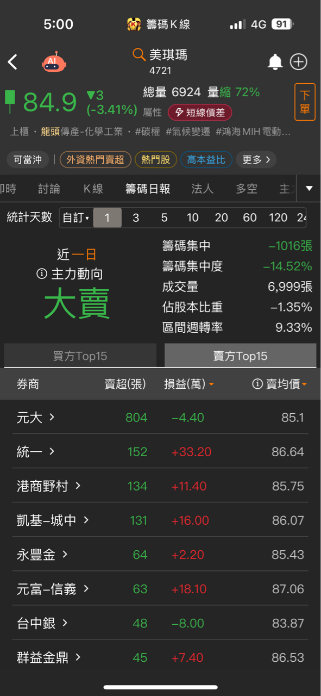
Task: Expand the tab list dropdown arrow
Action: [309, 189]
